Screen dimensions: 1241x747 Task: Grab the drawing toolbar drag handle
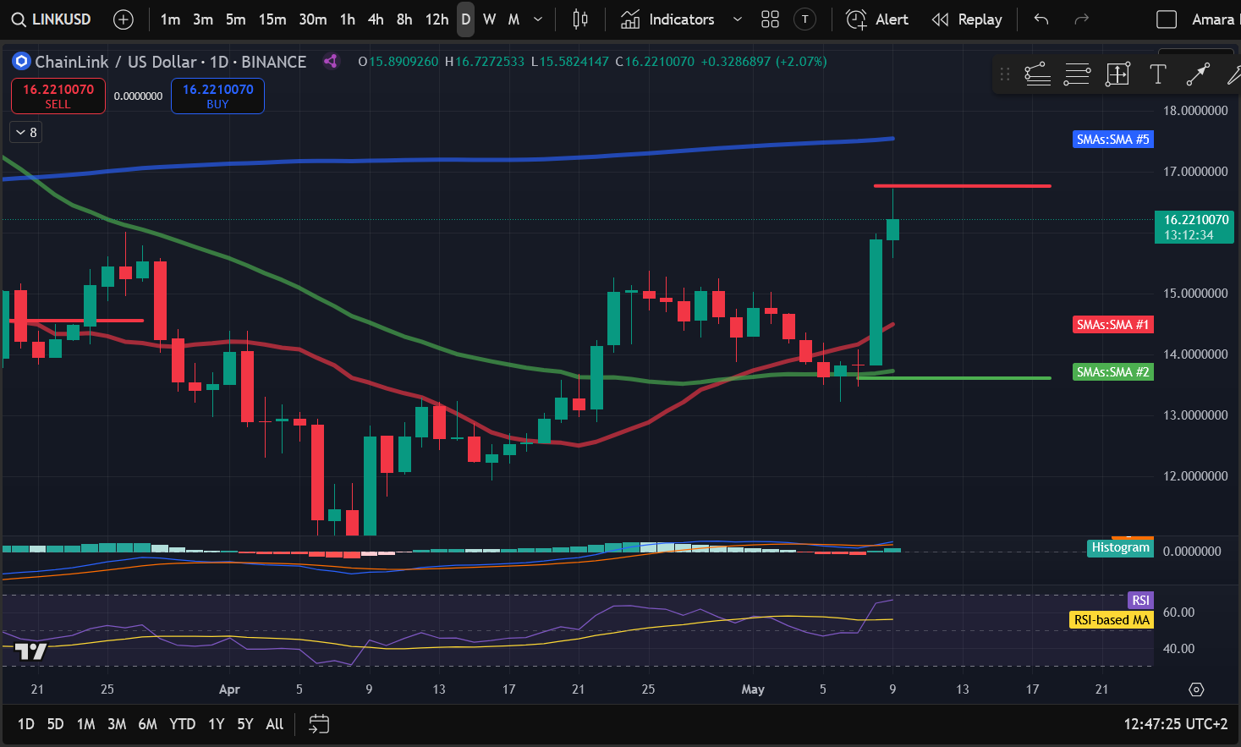(1005, 74)
